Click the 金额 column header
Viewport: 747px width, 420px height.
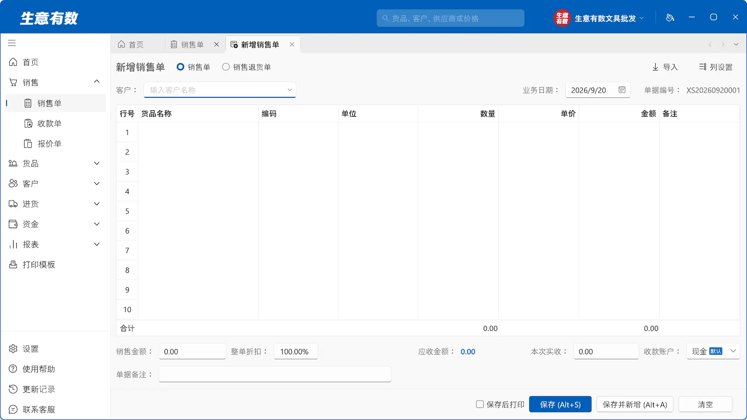click(619, 114)
